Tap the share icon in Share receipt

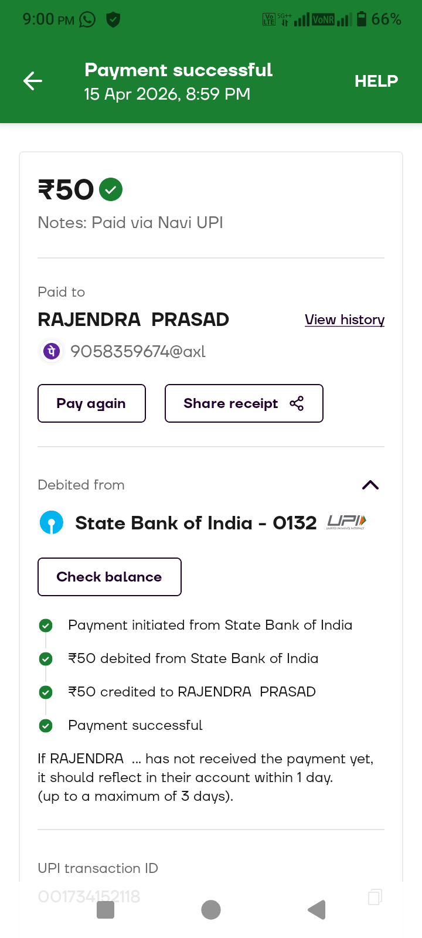(297, 403)
